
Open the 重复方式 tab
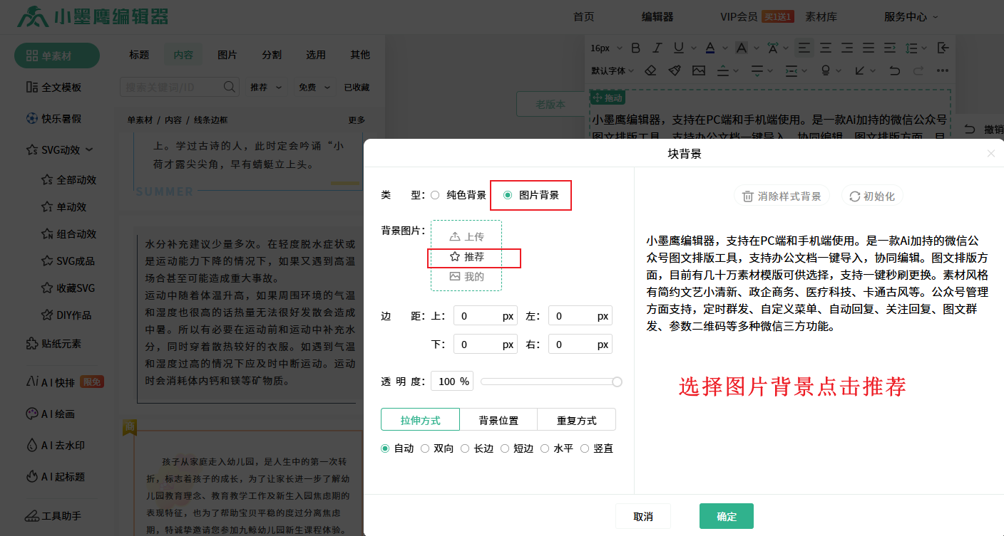pos(576,420)
